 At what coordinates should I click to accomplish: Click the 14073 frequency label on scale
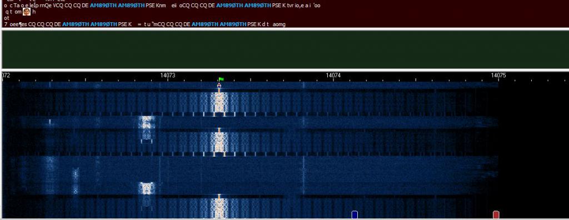pos(168,76)
